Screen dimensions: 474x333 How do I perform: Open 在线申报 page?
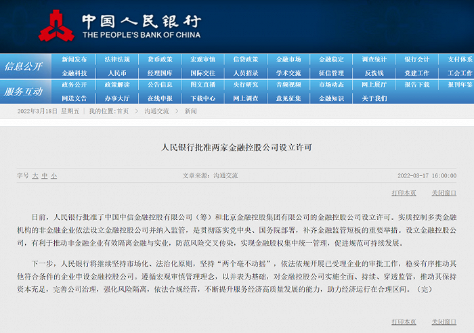pos(160,98)
